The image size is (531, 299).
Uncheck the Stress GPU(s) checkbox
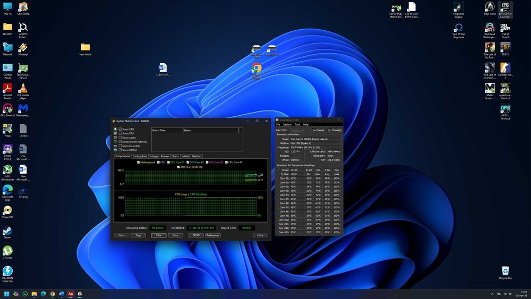click(x=120, y=150)
